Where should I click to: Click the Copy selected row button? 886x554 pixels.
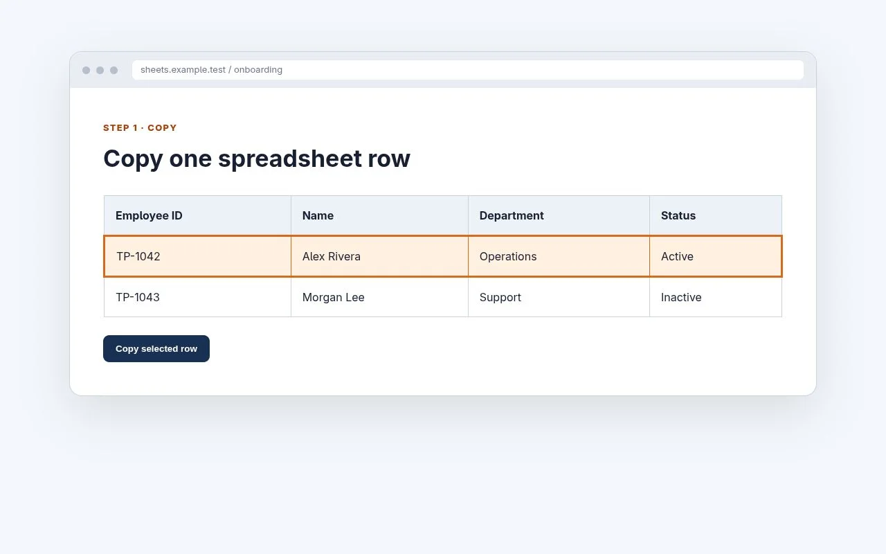(x=156, y=349)
